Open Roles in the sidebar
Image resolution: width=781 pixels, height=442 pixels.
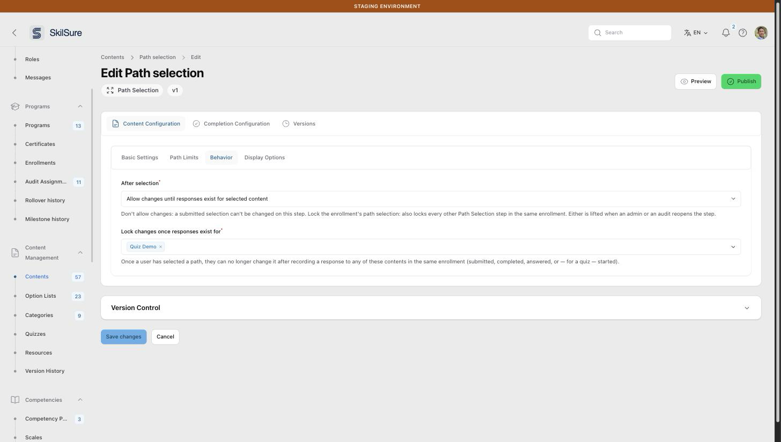pos(32,60)
